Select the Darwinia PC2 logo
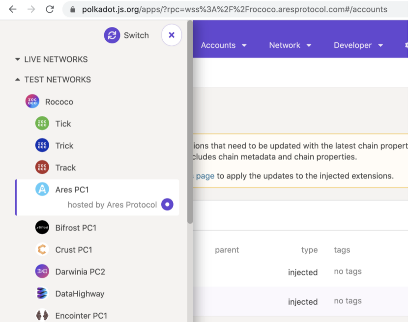409x322 pixels. pos(42,271)
